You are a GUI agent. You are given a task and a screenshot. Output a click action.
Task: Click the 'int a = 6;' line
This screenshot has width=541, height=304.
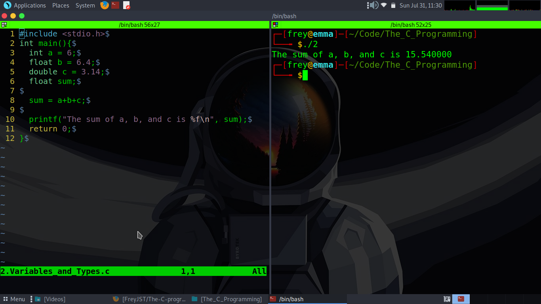pos(55,53)
